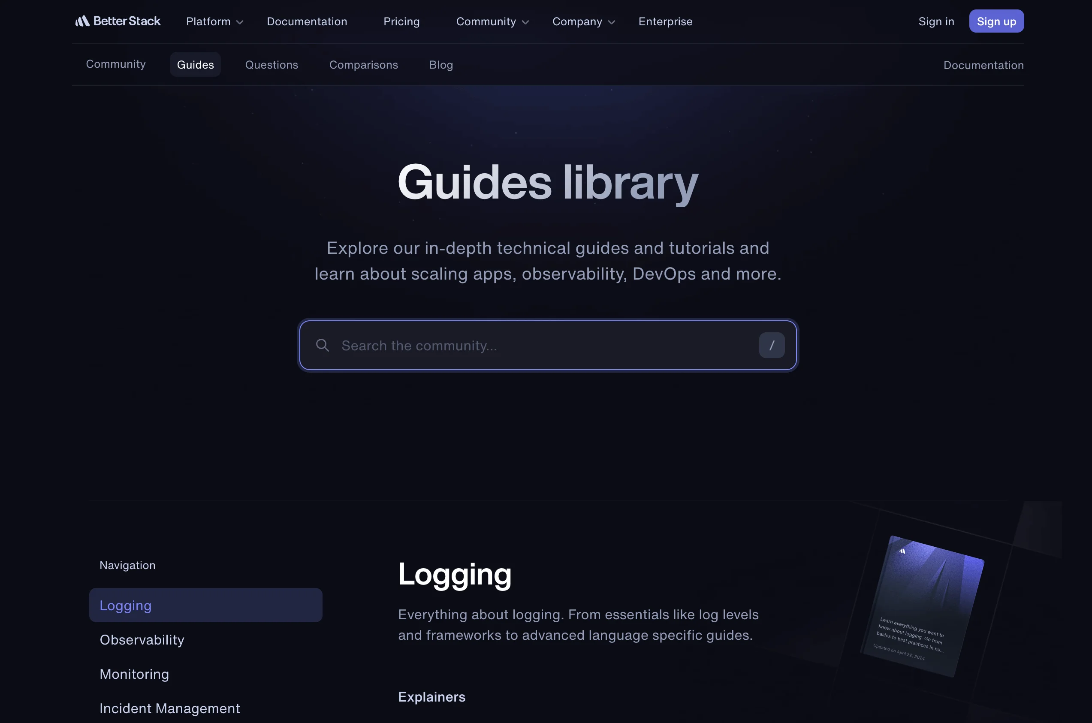The image size is (1092, 723).
Task: Click the Logging navigation item
Action: click(205, 604)
